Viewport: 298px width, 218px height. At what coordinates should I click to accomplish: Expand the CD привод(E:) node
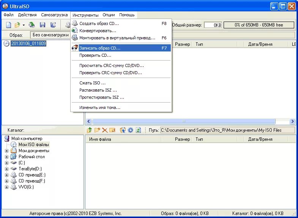(x=7, y=175)
